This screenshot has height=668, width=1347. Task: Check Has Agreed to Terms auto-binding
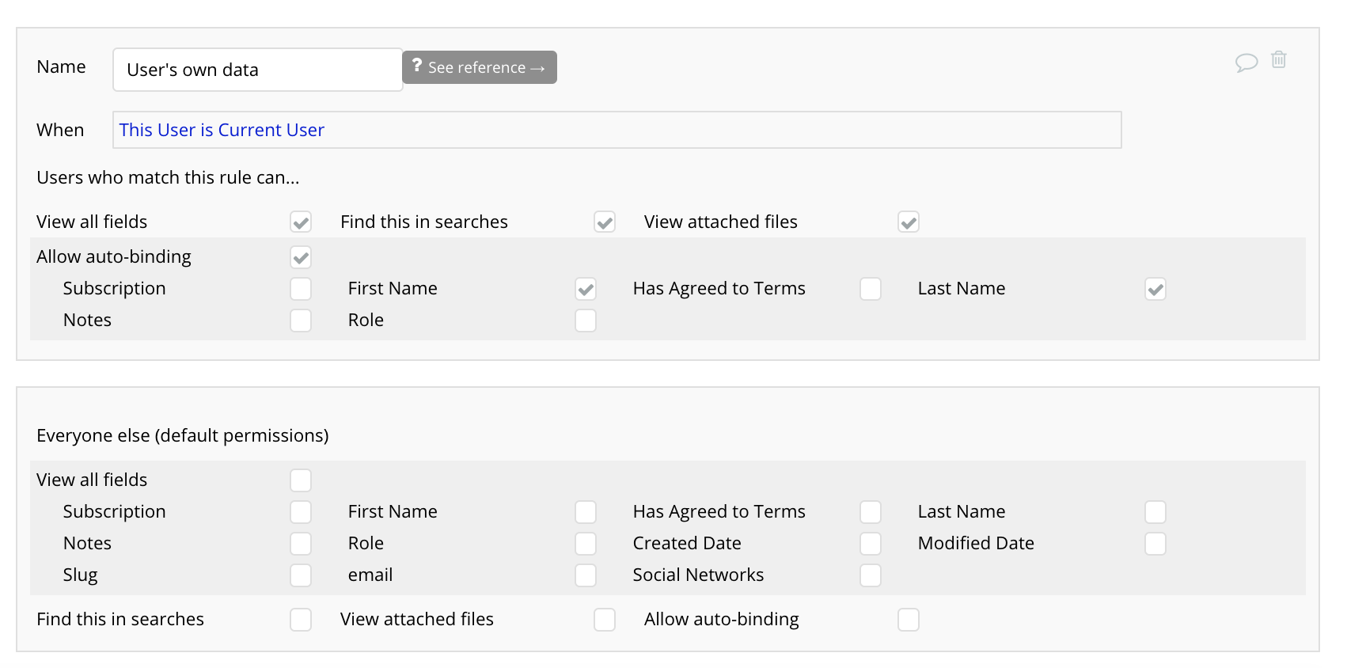(871, 289)
